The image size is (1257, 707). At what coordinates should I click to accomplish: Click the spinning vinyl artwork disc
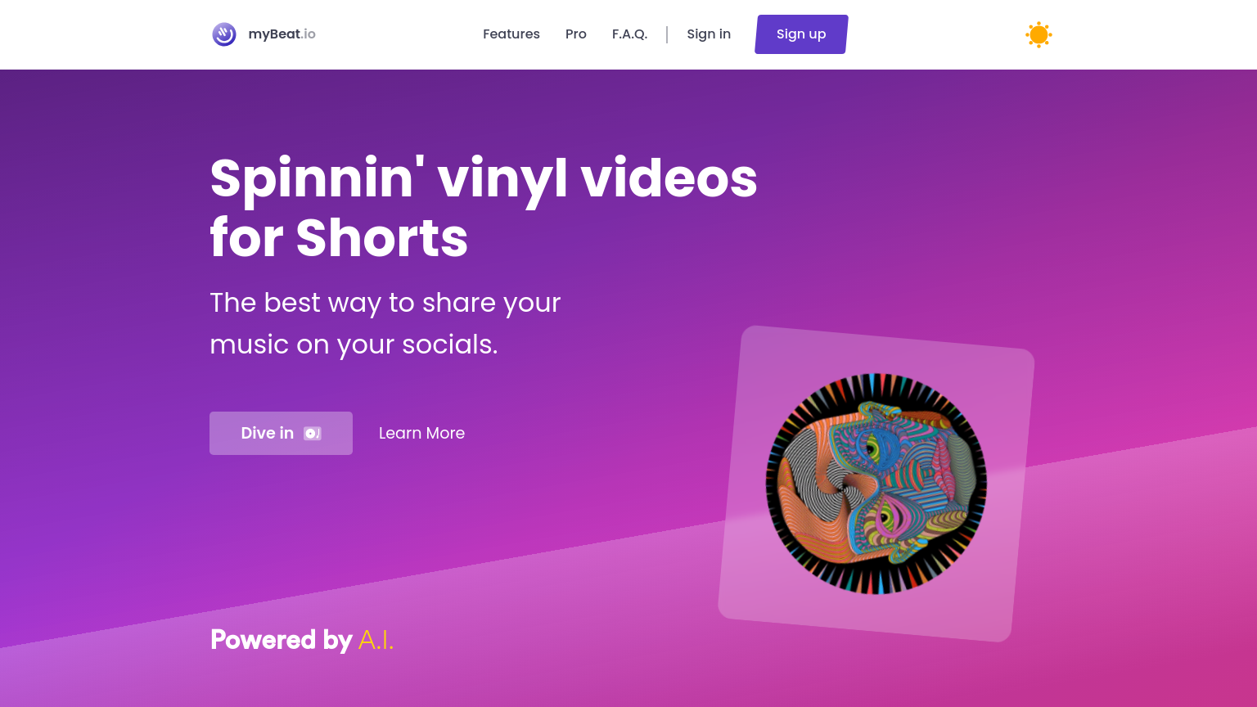[876, 484]
